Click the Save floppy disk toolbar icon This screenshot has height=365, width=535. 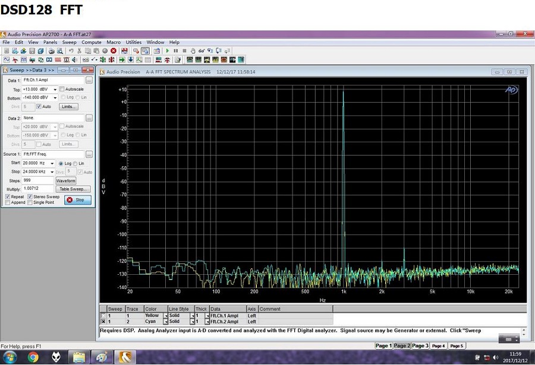(x=33, y=51)
